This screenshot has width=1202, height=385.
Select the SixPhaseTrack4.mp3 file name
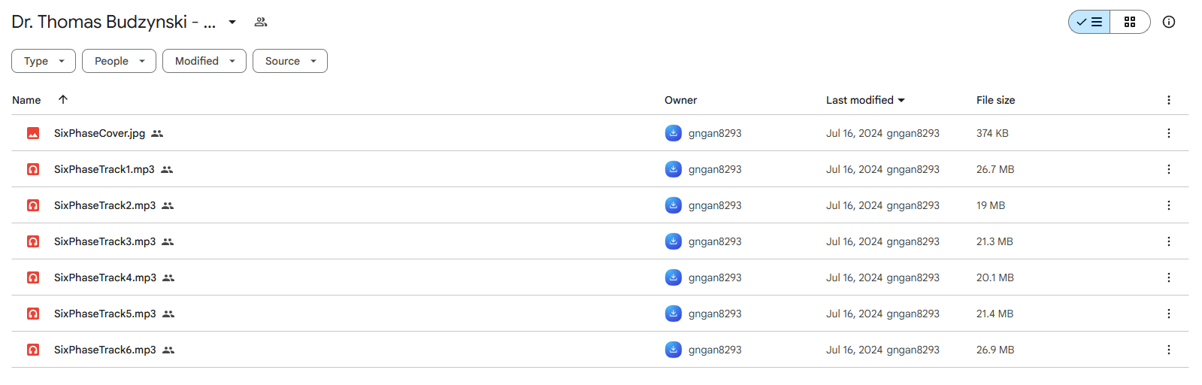point(105,277)
